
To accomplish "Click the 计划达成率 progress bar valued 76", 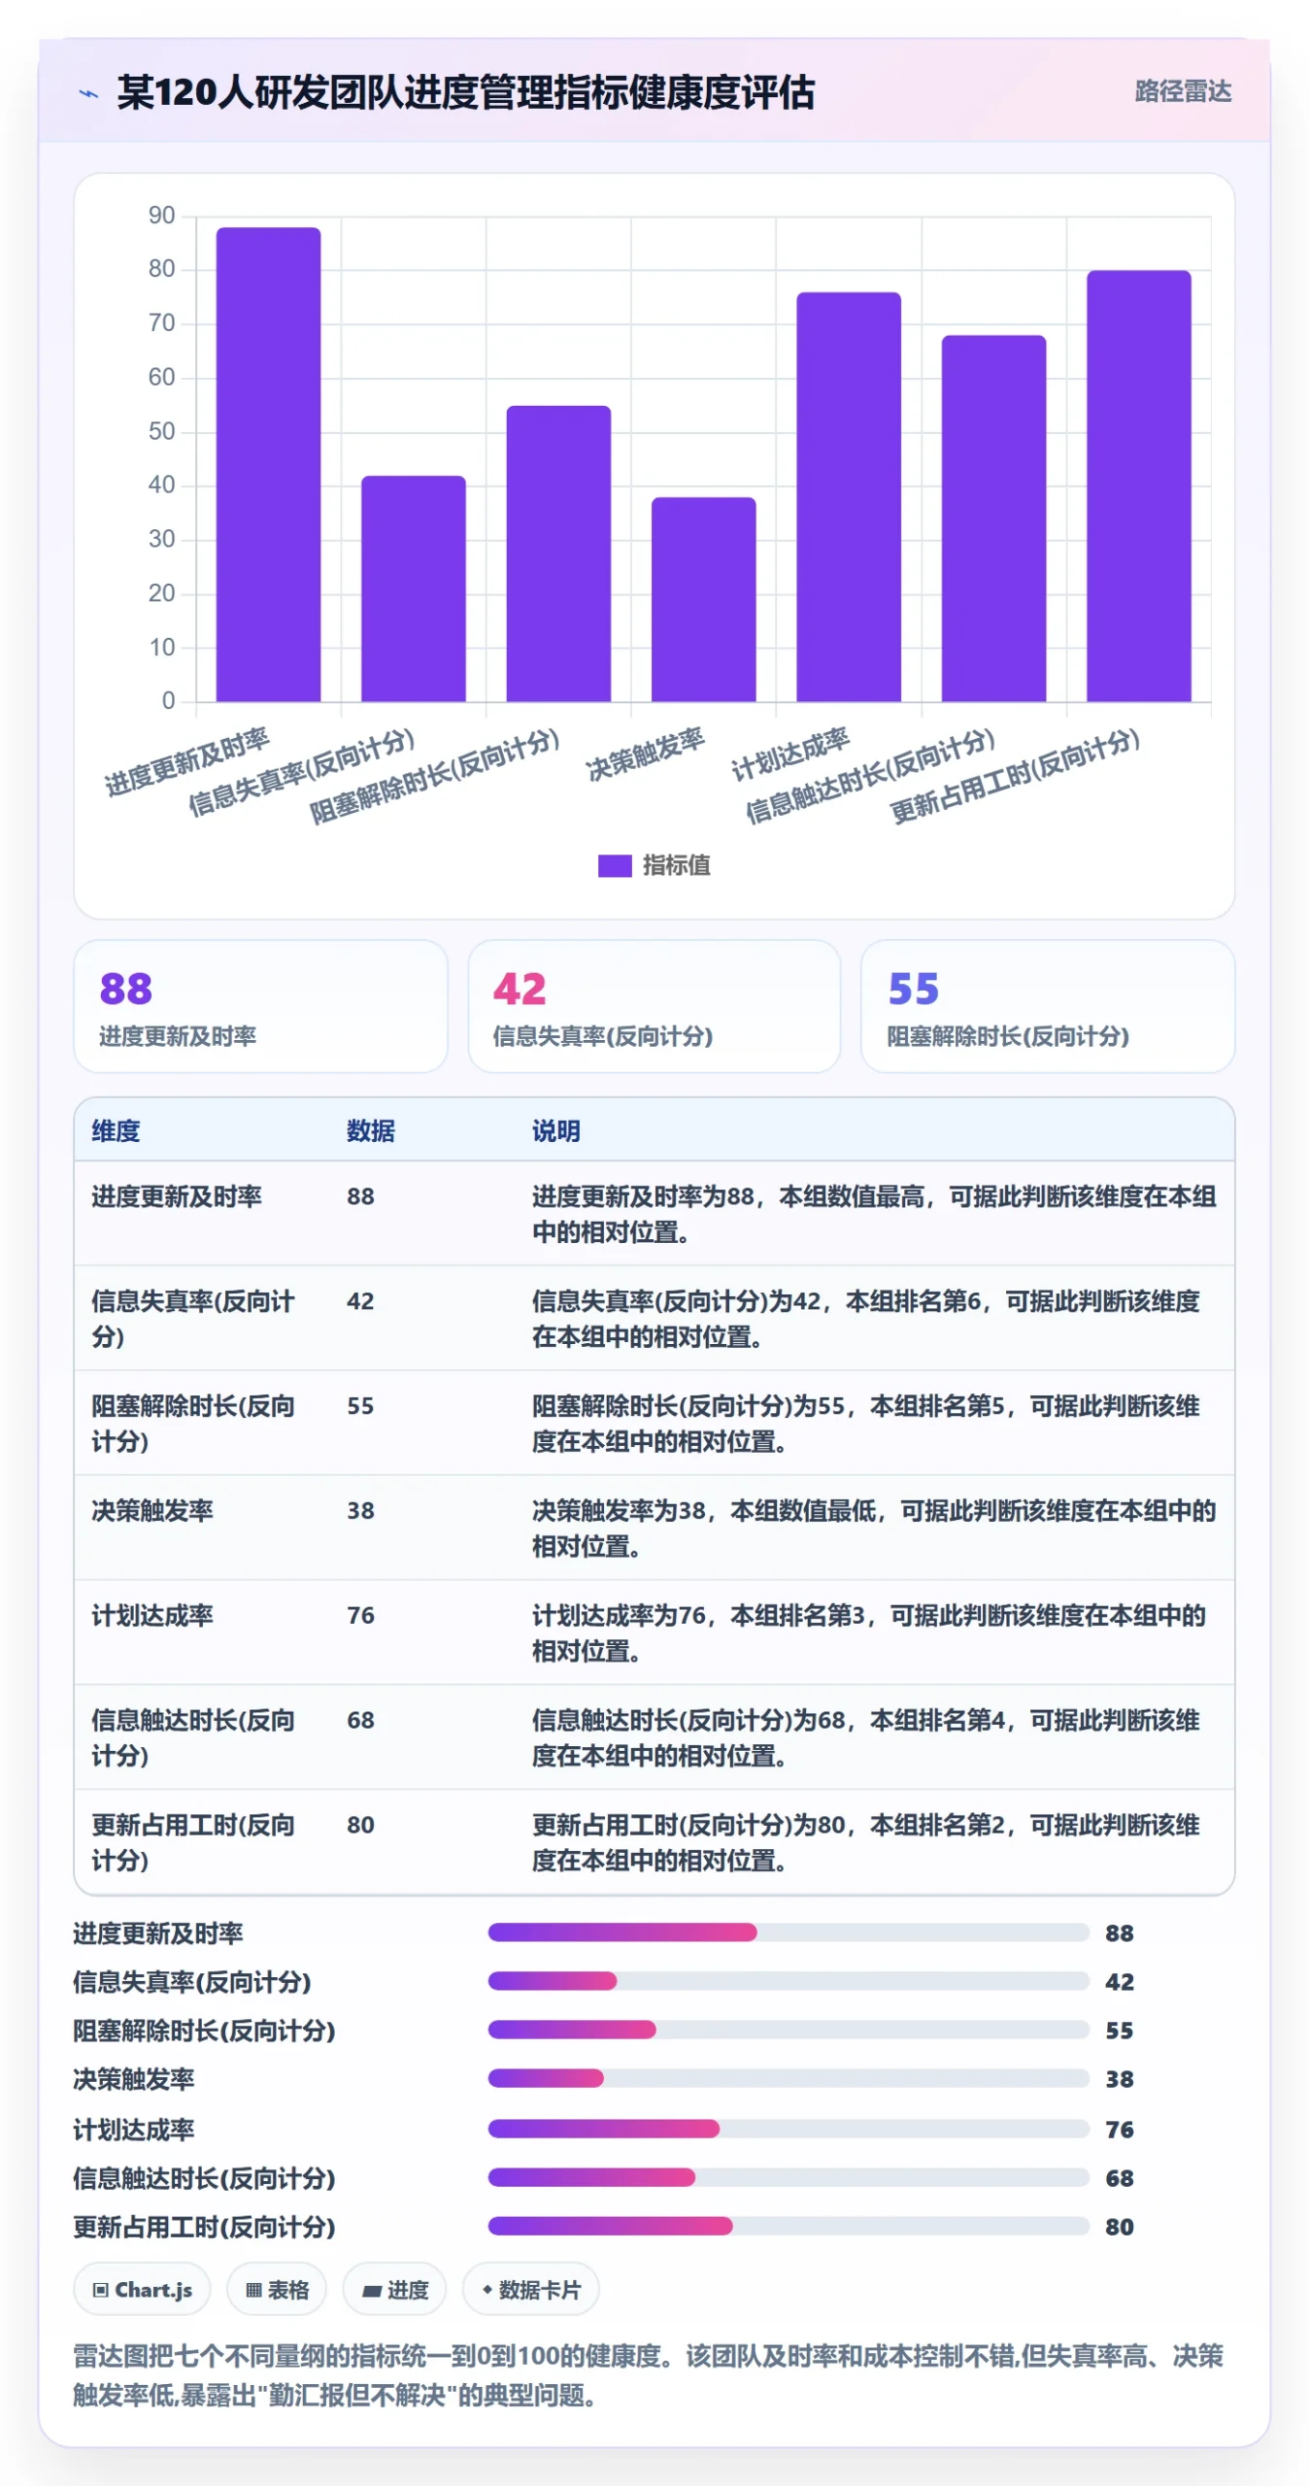I will point(788,2129).
